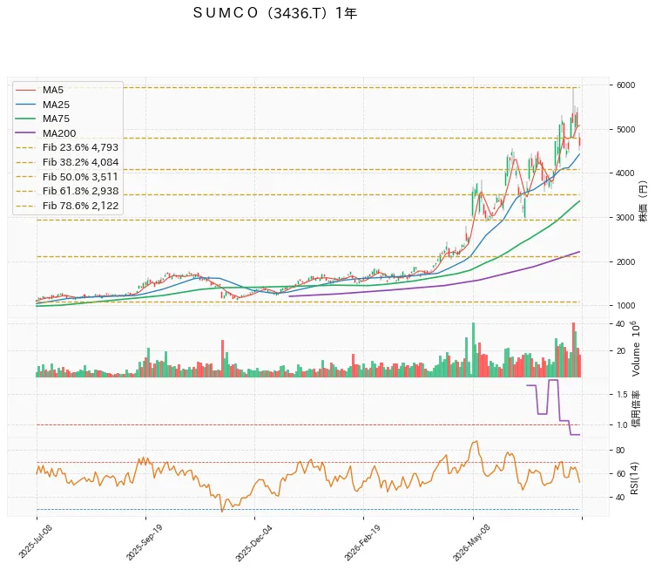This screenshot has height=570, width=655.
Task: Click the 2025-Jul-08 date label
Action: coord(36,540)
